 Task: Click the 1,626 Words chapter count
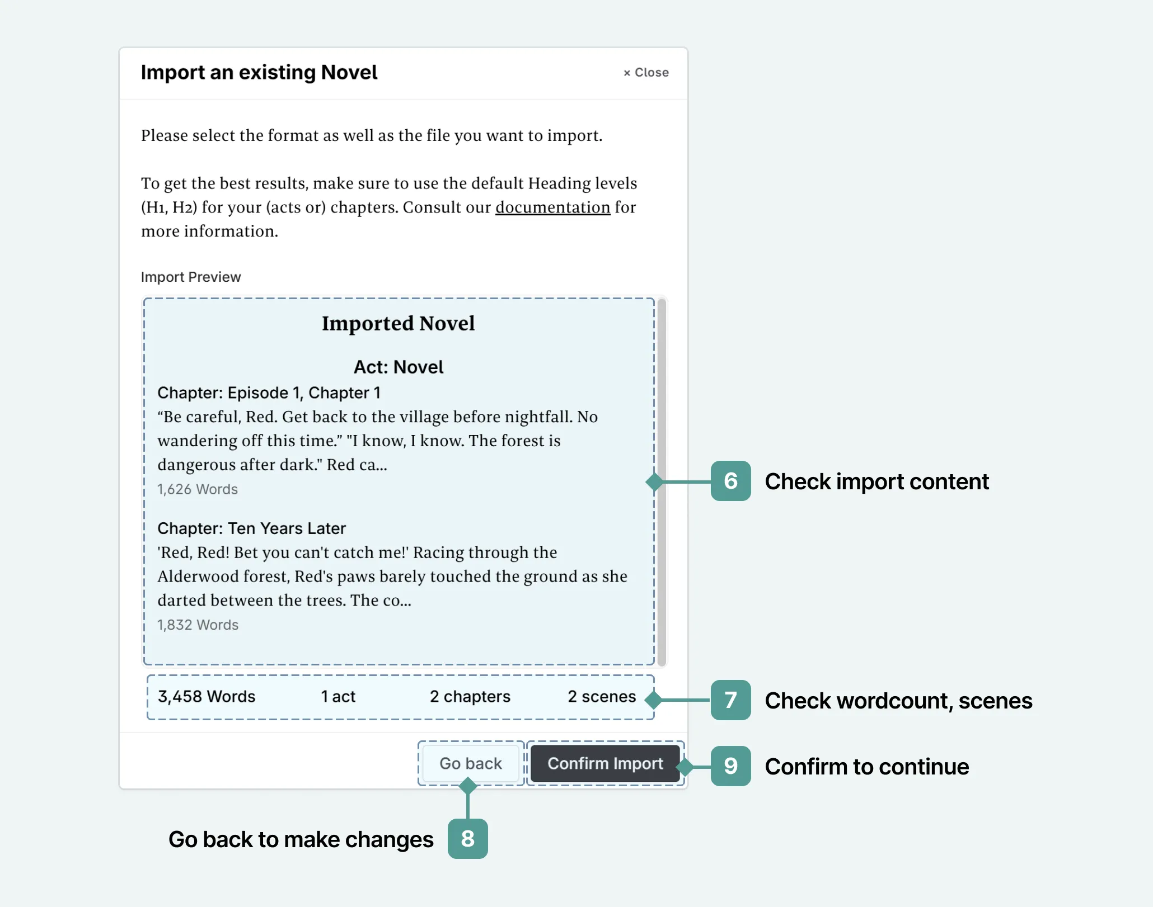198,489
